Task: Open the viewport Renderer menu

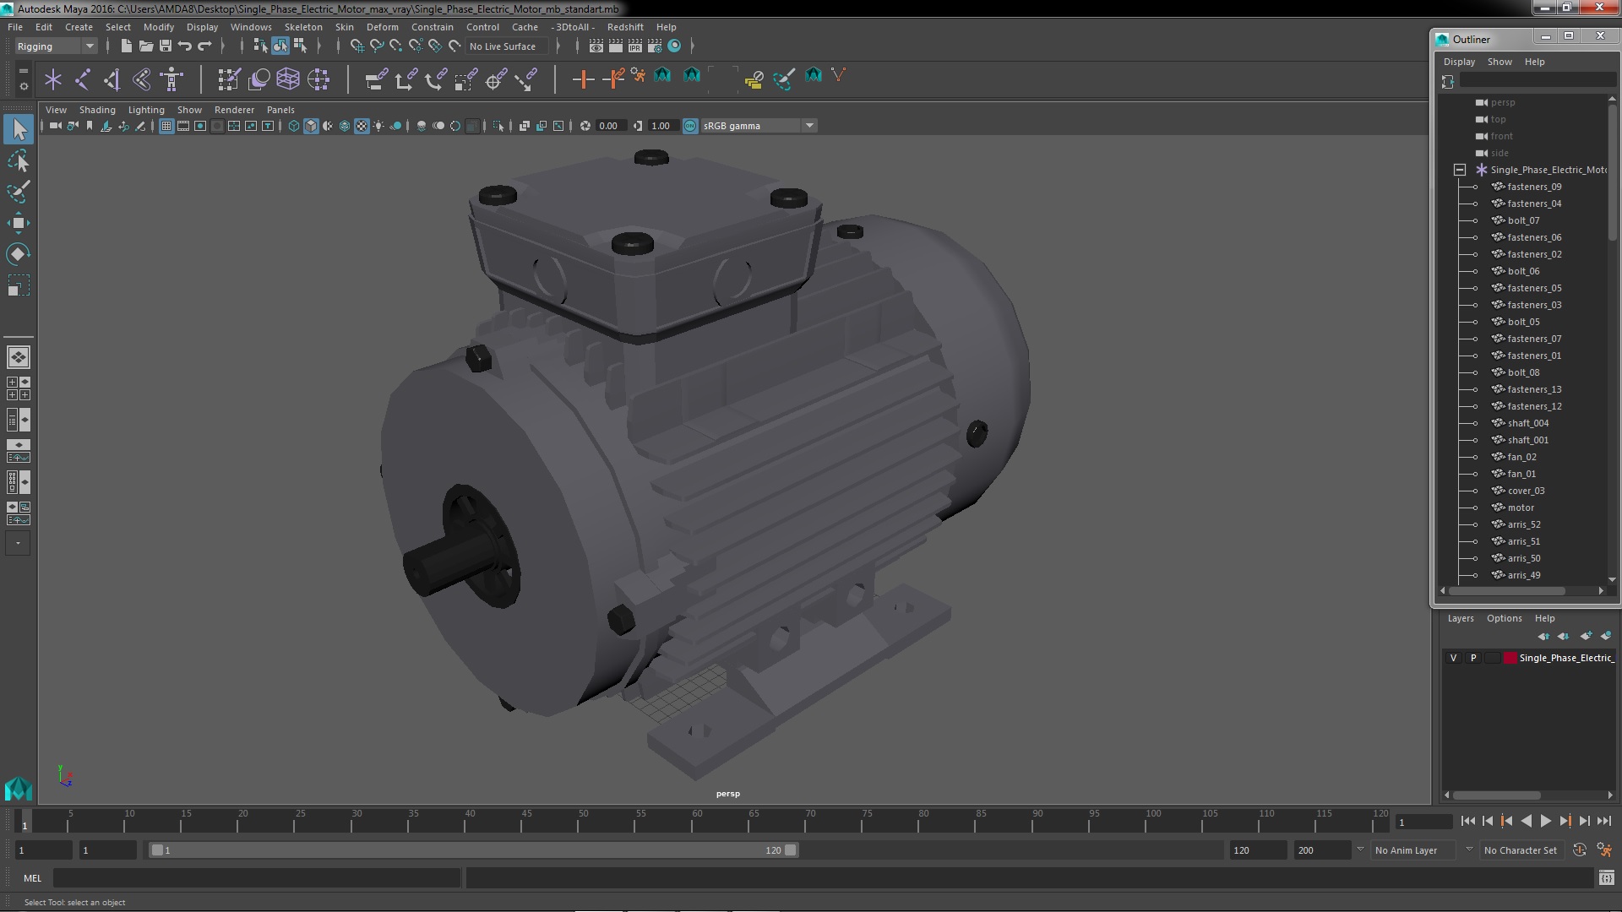Action: click(234, 110)
